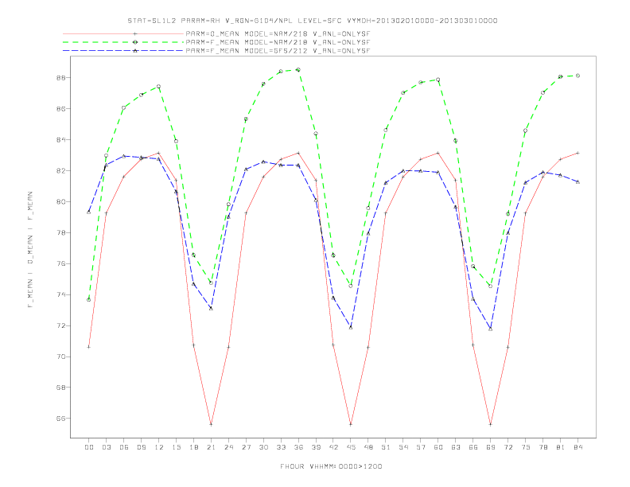Click the red solid legend line sample
Viewport: 630px width, 487px height.
[x=123, y=33]
